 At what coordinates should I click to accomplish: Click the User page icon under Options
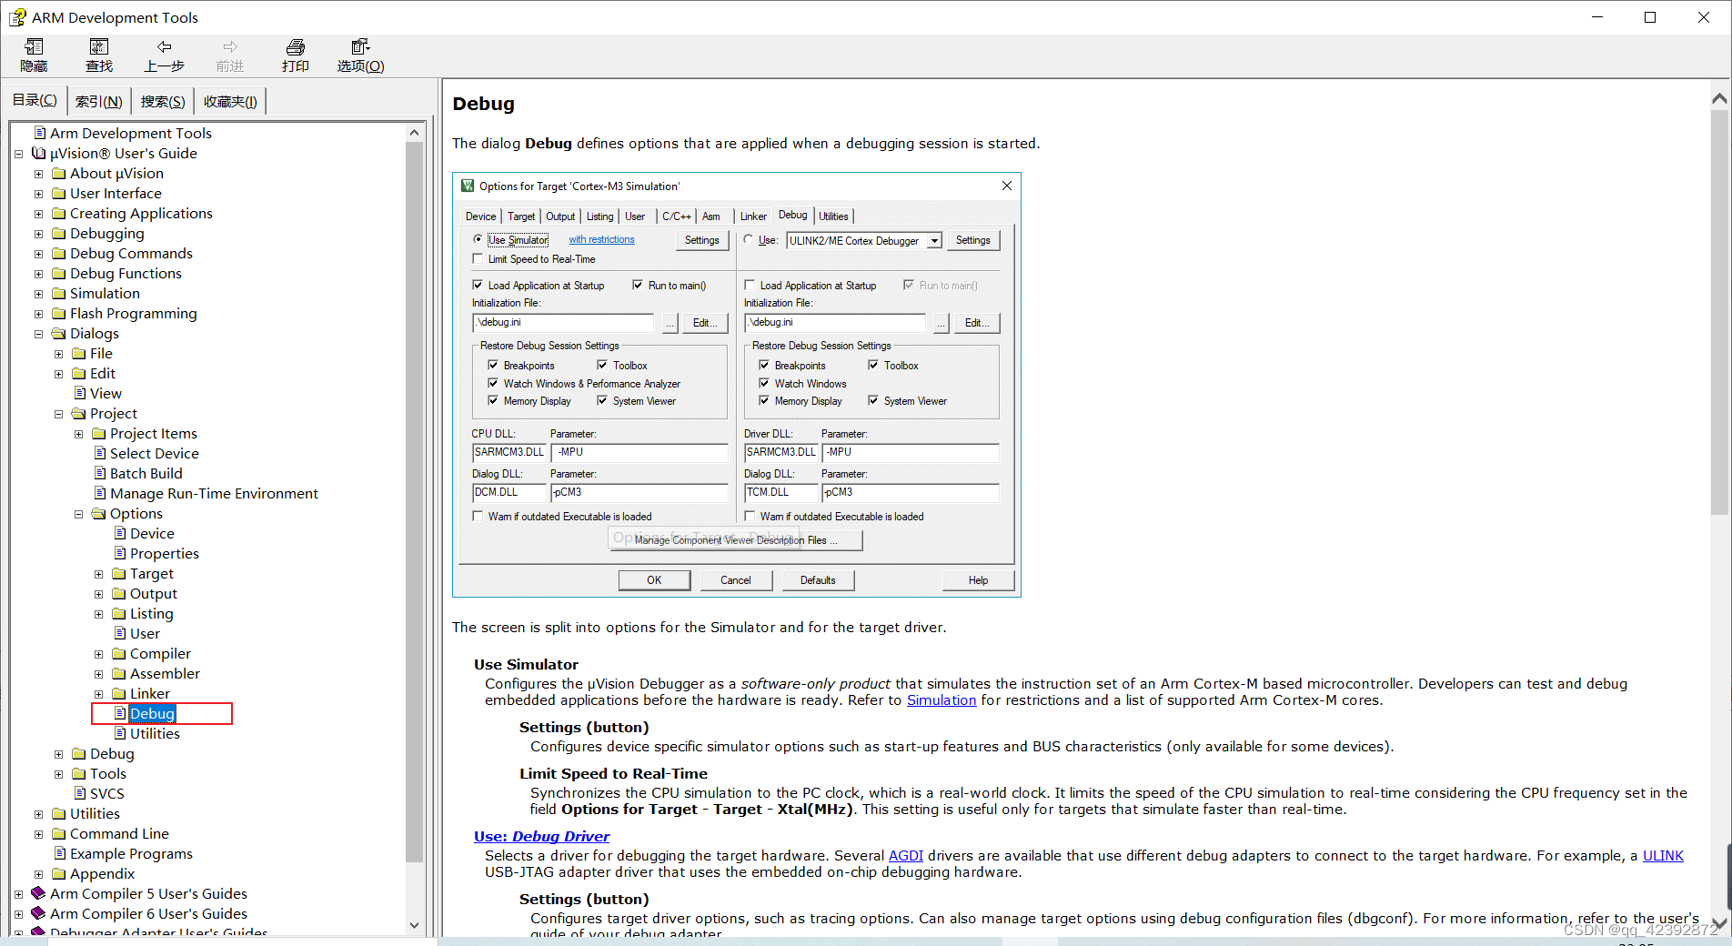(120, 633)
